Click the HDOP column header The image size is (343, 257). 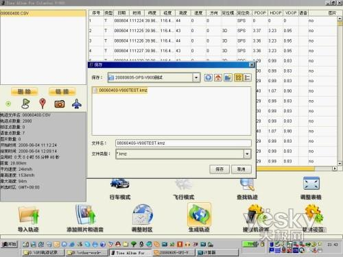[276, 13]
